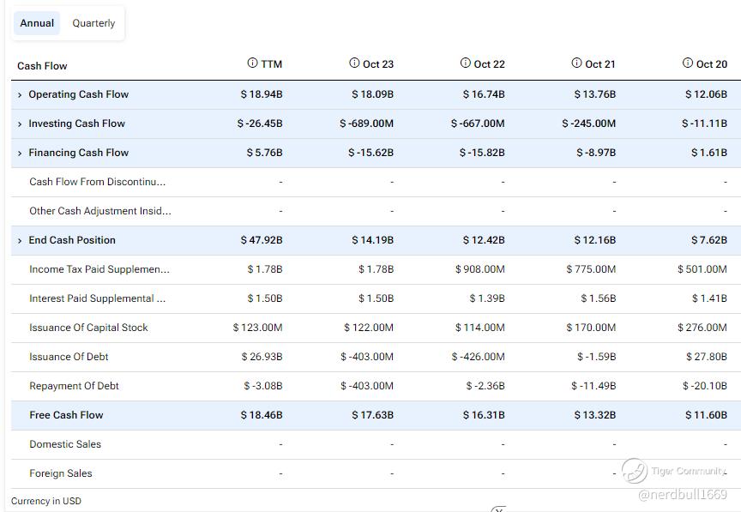
Task: Click the info icon beside Oct 20
Action: [688, 63]
